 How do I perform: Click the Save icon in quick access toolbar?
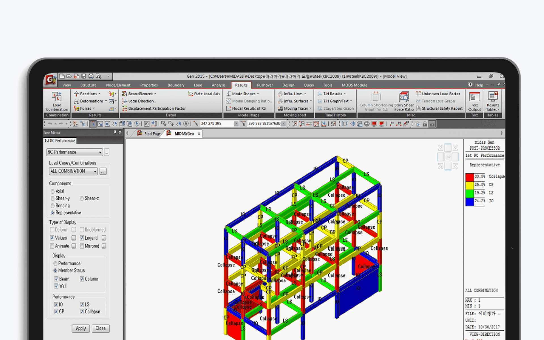84,76
